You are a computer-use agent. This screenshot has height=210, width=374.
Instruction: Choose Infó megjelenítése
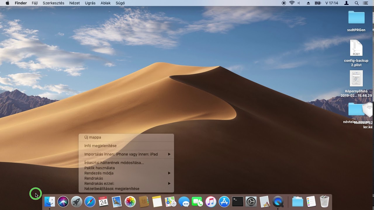(x=126, y=146)
